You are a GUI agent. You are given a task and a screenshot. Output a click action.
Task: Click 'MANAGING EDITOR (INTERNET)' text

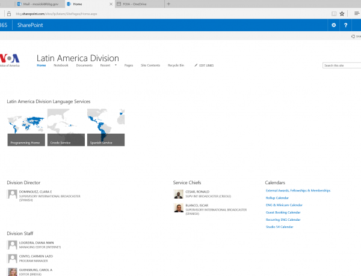coord(40,247)
